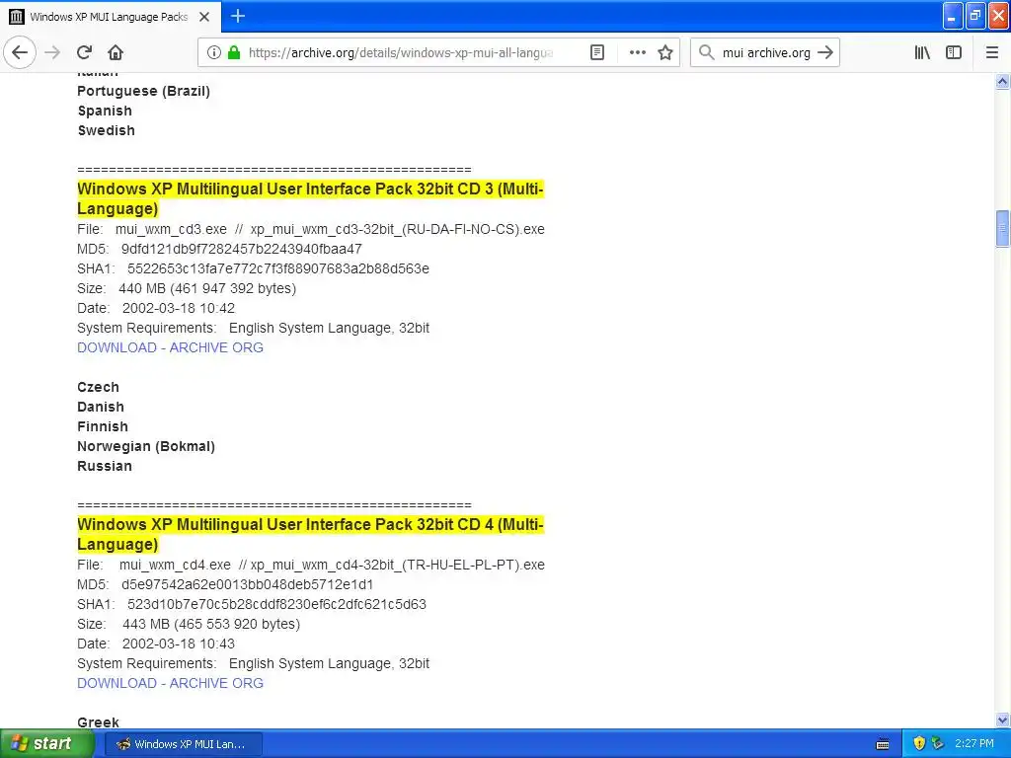Click the Portuguese (Brazil) language entry
Image resolution: width=1011 pixels, height=758 pixels.
click(x=144, y=91)
